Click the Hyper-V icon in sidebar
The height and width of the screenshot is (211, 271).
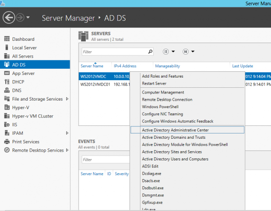[7, 107]
